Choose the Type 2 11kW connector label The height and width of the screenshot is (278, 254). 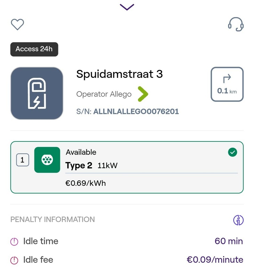click(x=92, y=166)
